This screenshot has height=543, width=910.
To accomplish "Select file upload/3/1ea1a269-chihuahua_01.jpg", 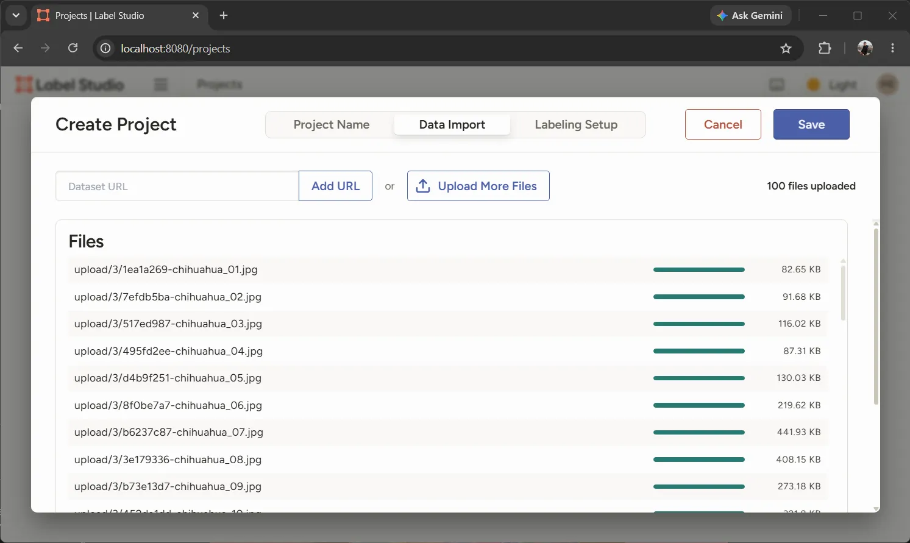I will [448, 269].
